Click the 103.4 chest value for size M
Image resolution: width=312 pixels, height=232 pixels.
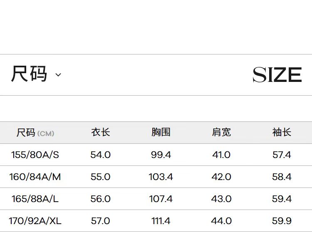[x=161, y=177]
